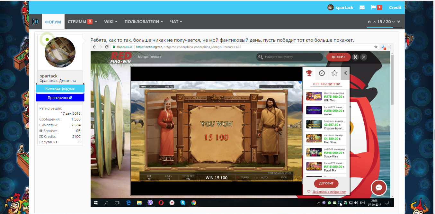Viewport: 435px width, 214px height.
Task: Toggle the slot game mute speaker icon
Action: click(x=272, y=86)
